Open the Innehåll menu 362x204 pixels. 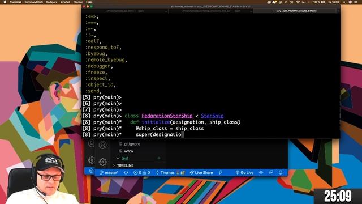coord(66,2)
